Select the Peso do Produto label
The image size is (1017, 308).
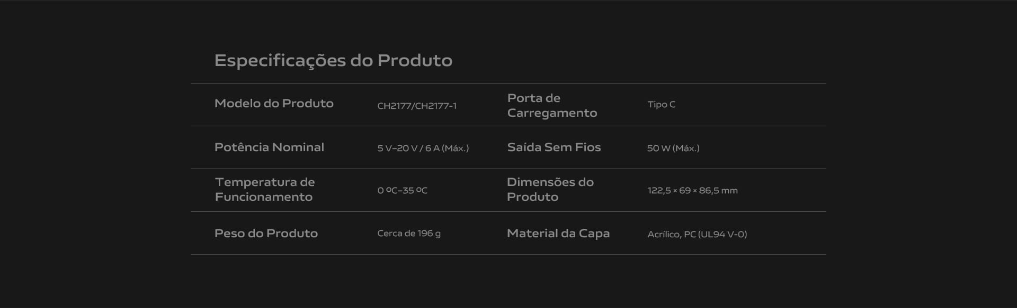(266, 234)
